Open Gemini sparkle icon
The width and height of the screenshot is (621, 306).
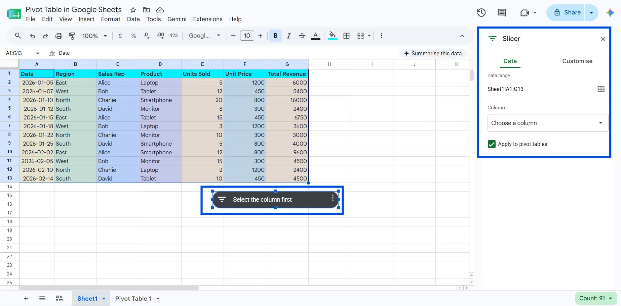click(610, 13)
